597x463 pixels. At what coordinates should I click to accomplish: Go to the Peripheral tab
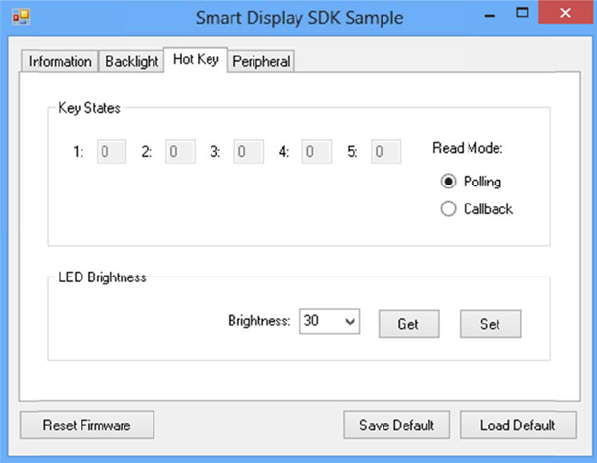click(261, 61)
